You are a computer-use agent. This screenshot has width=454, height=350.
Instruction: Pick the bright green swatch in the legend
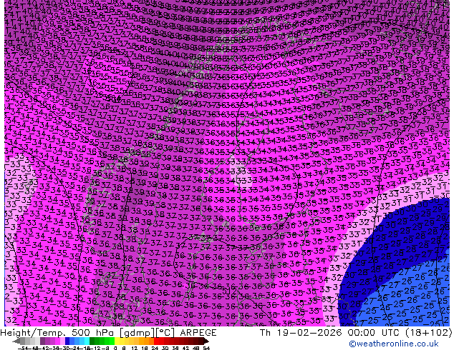(112, 341)
